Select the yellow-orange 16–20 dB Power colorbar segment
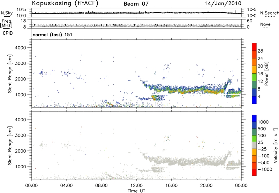This screenshot has width=279, height=193. point(254,69)
